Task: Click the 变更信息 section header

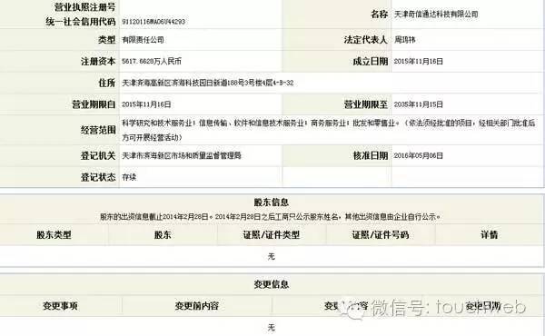Action: click(272, 284)
